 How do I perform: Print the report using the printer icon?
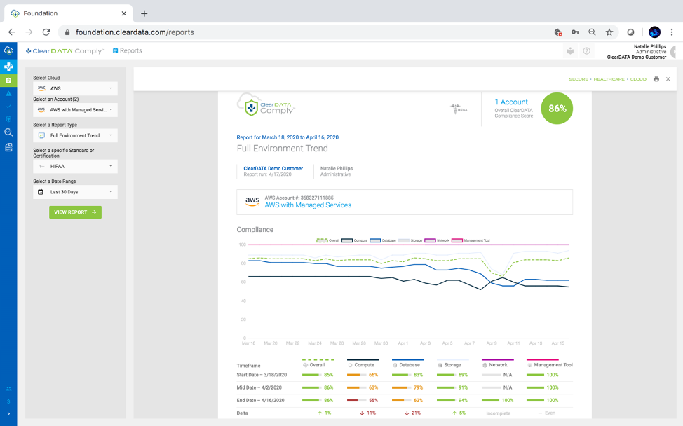[656, 79]
